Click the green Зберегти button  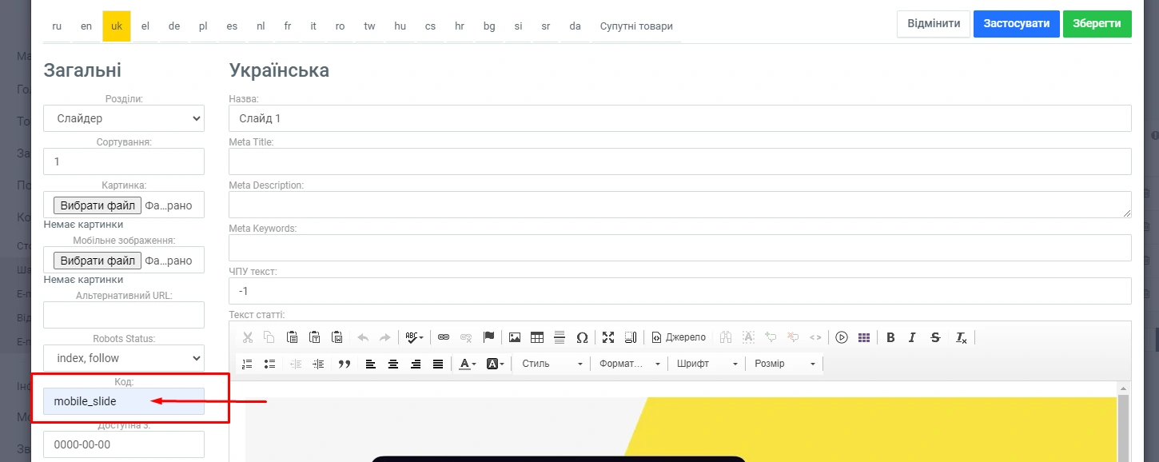[1097, 24]
